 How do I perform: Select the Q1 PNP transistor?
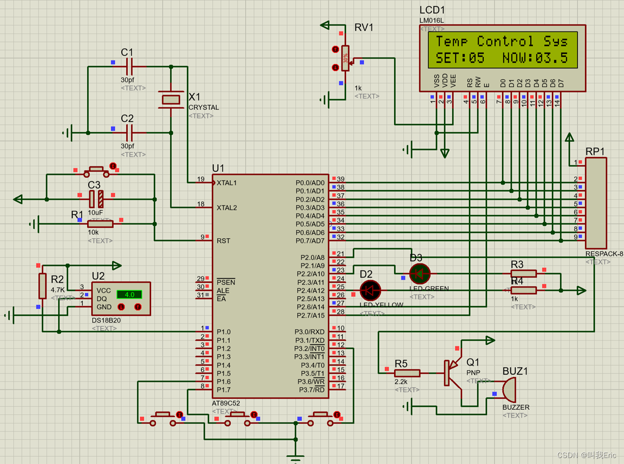pyautogui.click(x=454, y=372)
